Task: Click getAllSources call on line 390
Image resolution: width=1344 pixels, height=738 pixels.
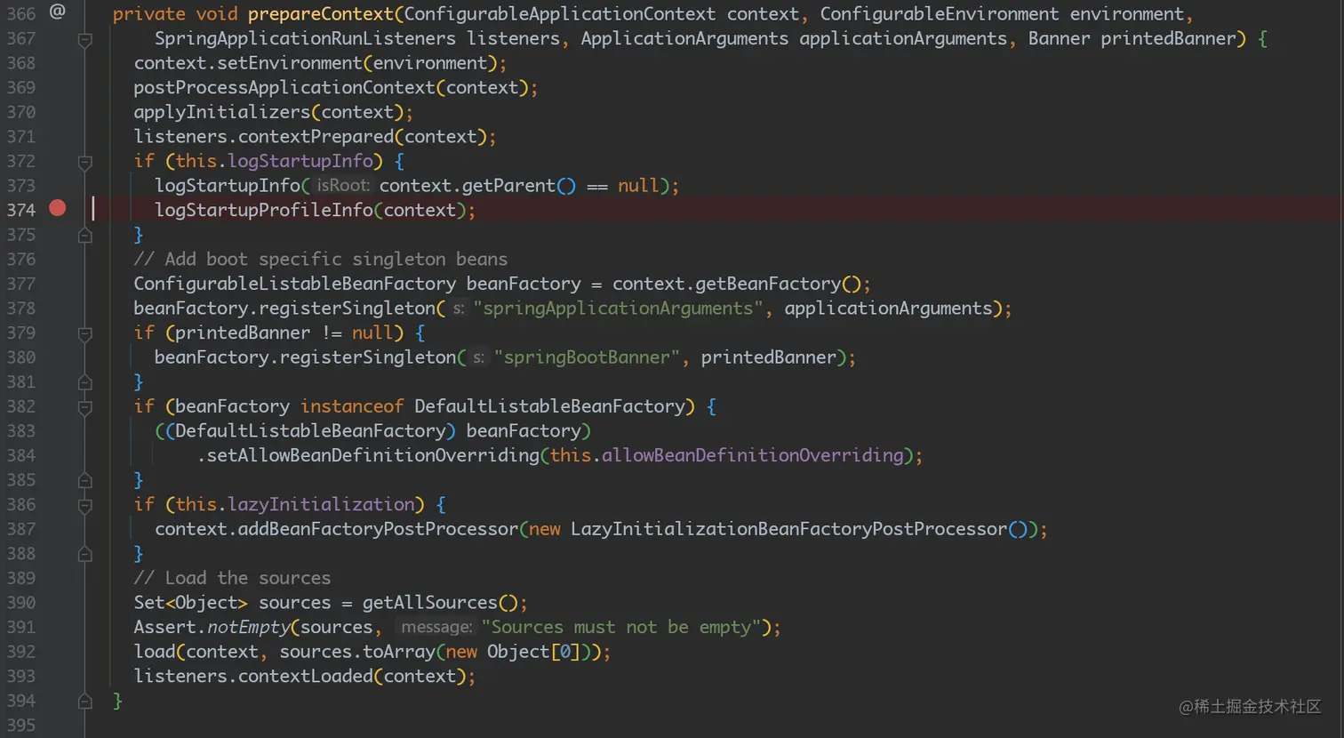Action: 430,603
